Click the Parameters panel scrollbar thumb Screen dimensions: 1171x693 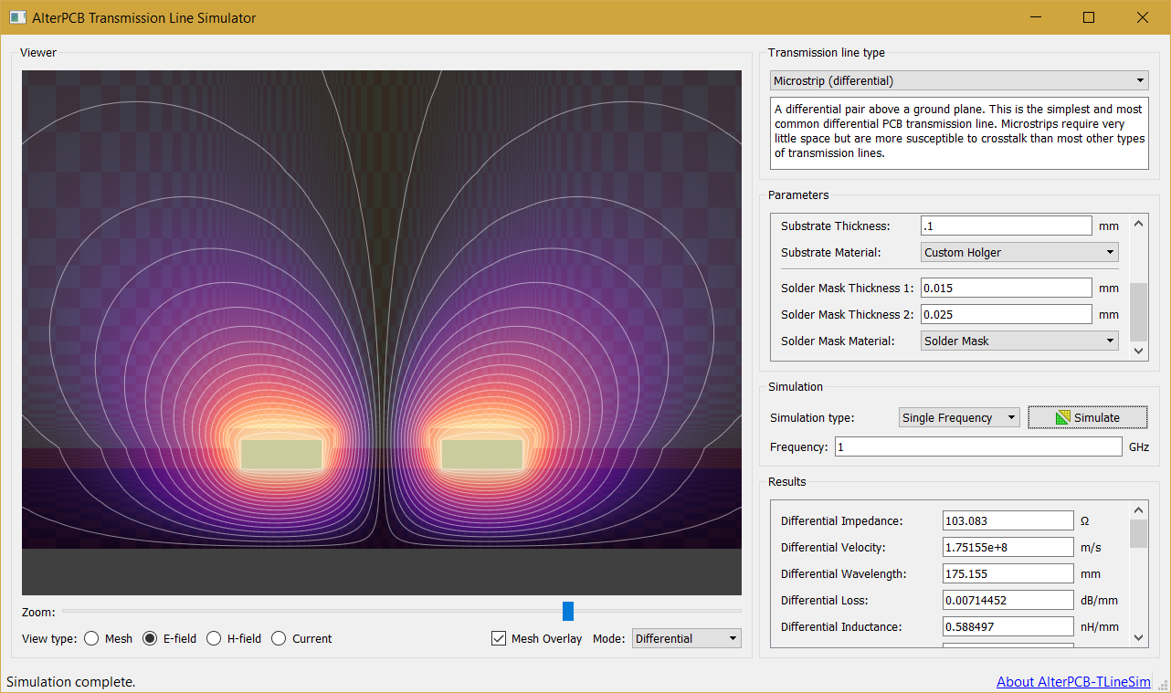(1138, 312)
